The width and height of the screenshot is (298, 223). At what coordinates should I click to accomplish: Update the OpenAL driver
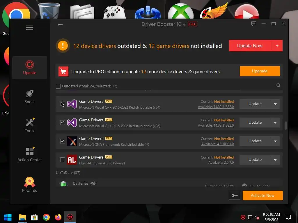tap(255, 160)
